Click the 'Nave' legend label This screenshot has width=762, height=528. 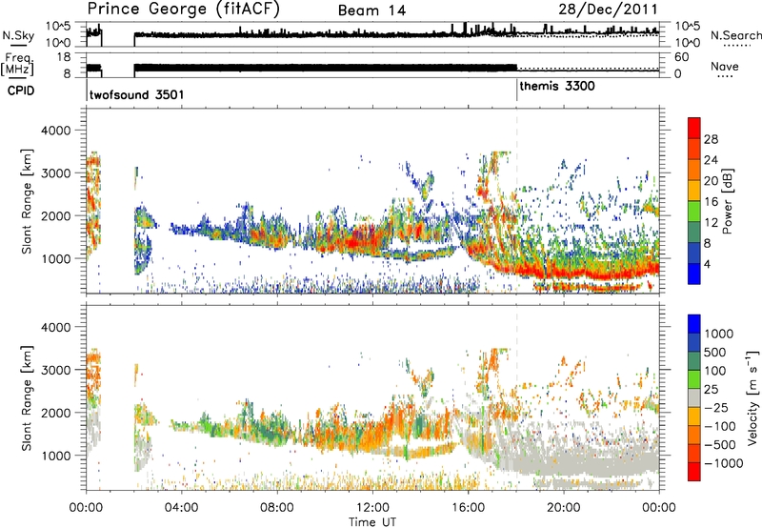click(x=725, y=66)
